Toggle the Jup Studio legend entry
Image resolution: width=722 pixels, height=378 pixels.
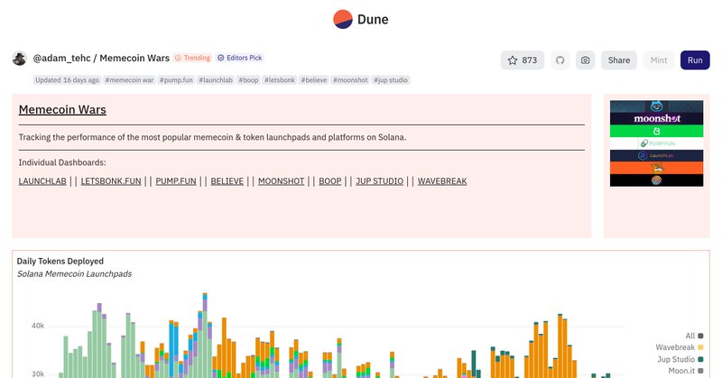(680, 359)
